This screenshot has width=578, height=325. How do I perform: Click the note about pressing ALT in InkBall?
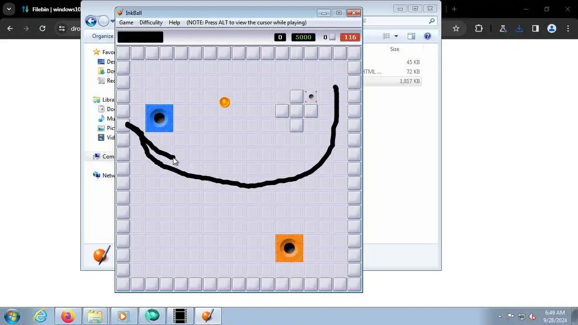247,23
